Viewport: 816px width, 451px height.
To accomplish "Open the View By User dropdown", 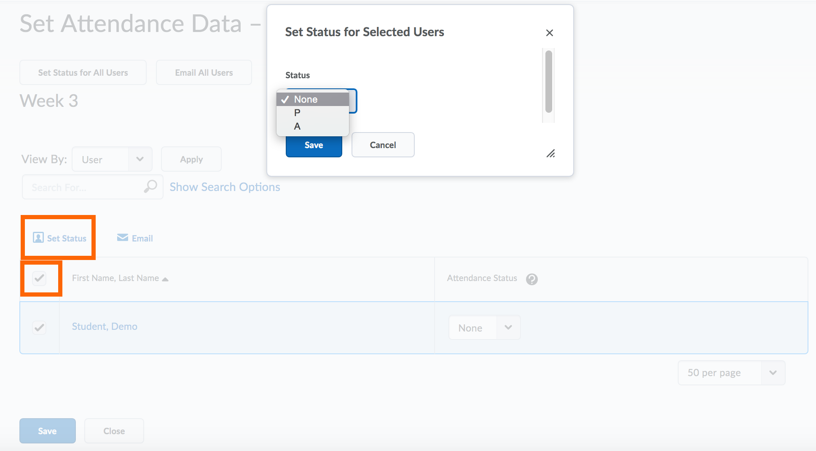I will (x=112, y=159).
